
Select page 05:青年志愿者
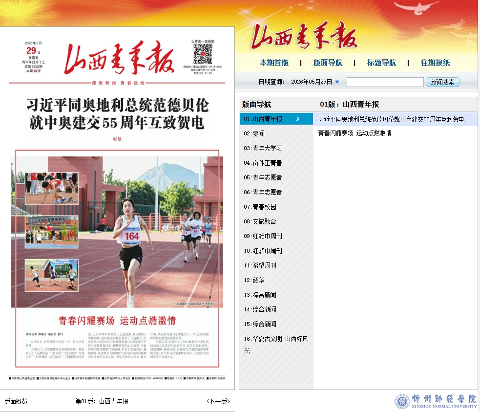(x=263, y=177)
